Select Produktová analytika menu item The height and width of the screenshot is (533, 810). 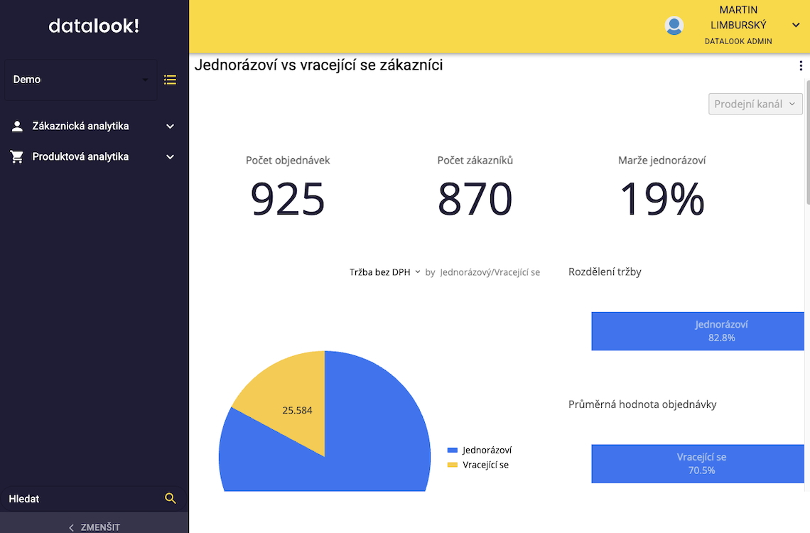pos(94,157)
